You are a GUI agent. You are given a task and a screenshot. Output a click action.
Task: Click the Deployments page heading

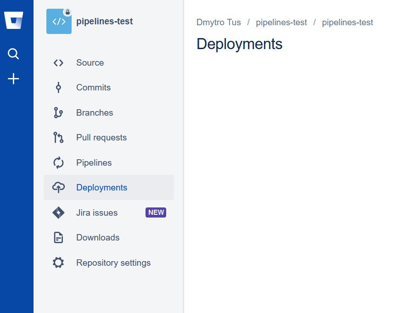pyautogui.click(x=239, y=44)
